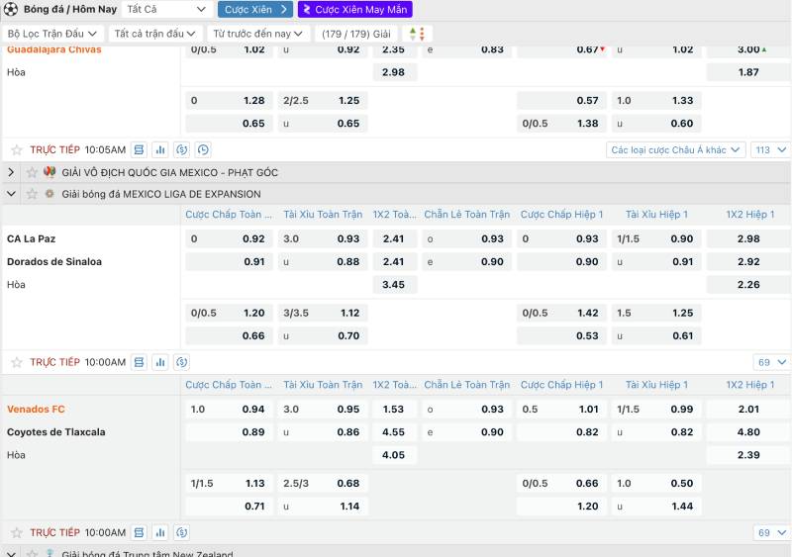Open statistics chart icon for CA La Paz match
The height and width of the screenshot is (557, 792).
[159, 363]
